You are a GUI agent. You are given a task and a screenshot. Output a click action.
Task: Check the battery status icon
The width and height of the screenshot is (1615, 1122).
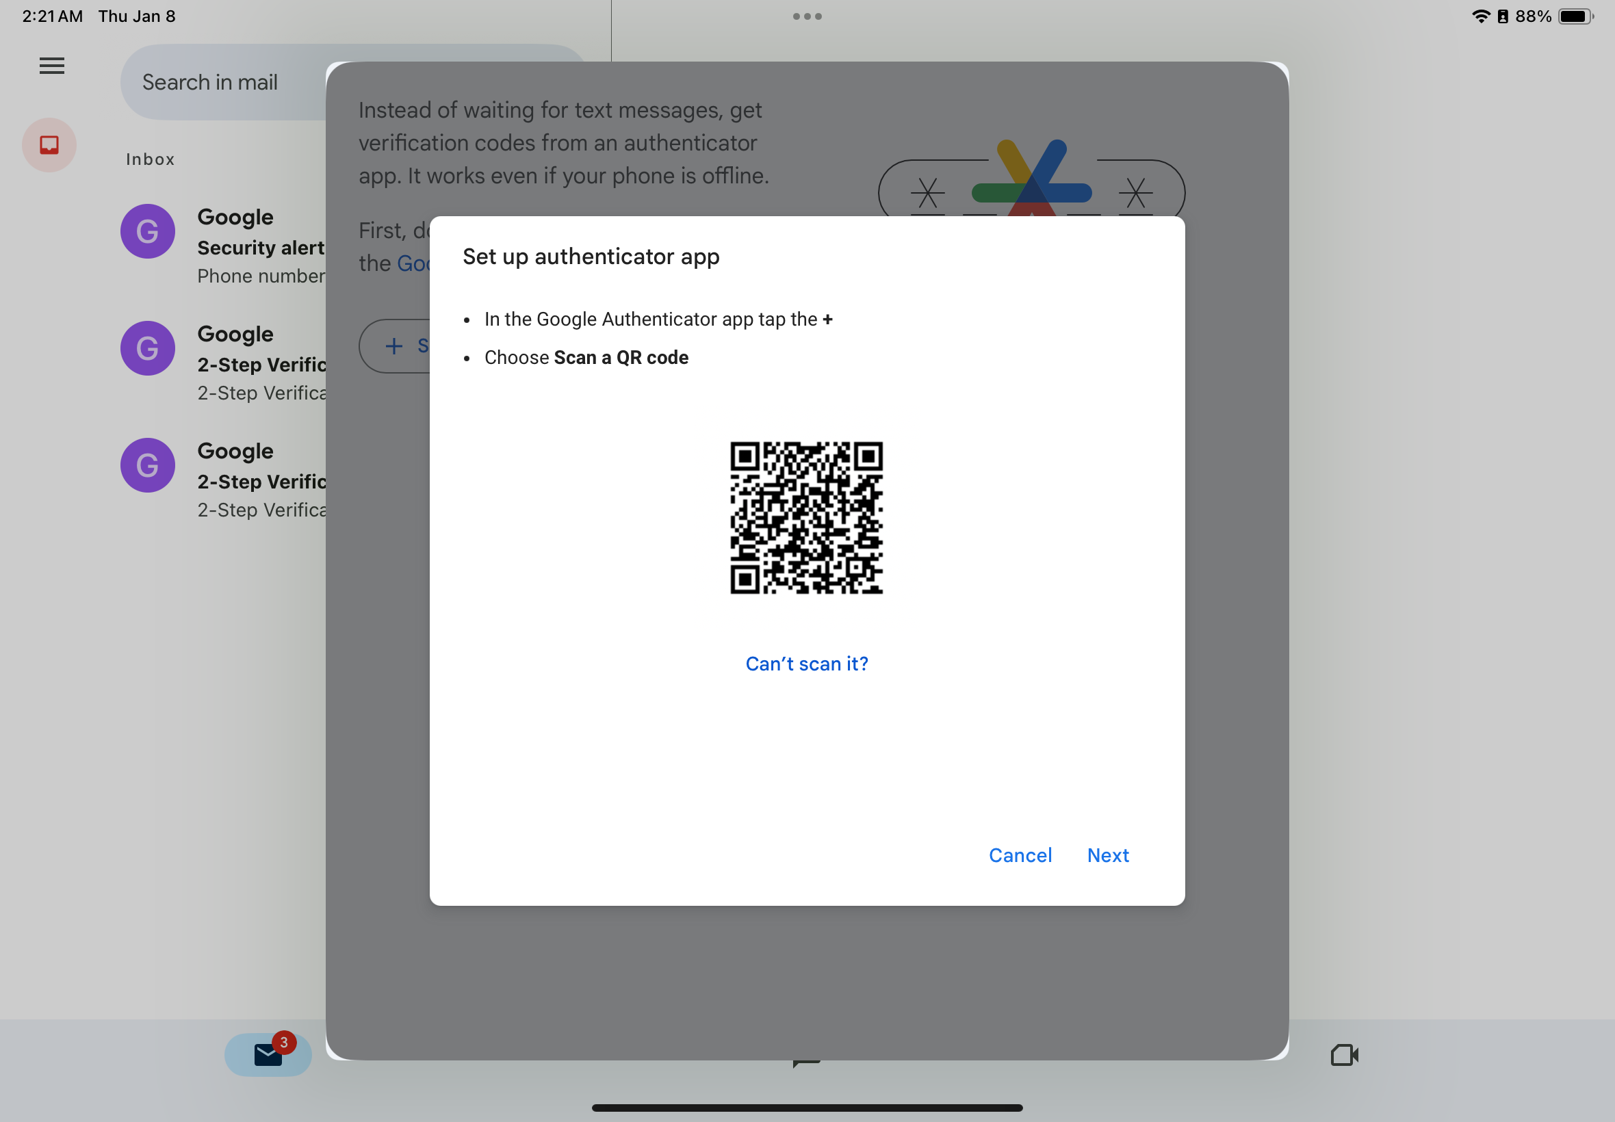pyautogui.click(x=1575, y=16)
